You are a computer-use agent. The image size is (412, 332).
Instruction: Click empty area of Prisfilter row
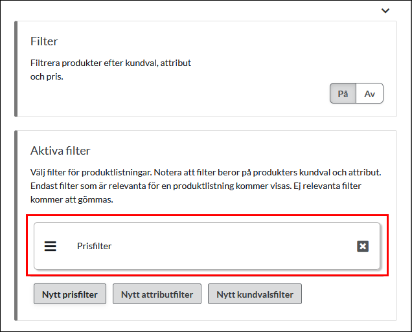pyautogui.click(x=227, y=246)
